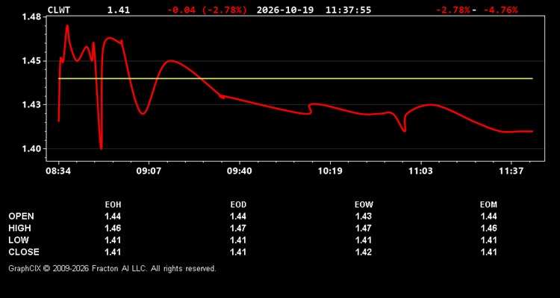This screenshot has width=560, height=298.
Task: Select the EOM LOW value 1.41
Action: click(x=488, y=240)
